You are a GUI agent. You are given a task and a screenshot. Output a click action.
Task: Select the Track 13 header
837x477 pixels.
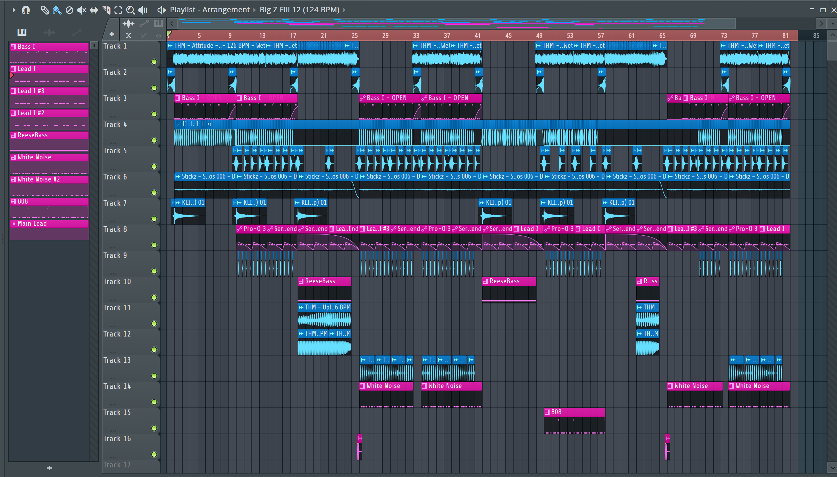(131, 368)
